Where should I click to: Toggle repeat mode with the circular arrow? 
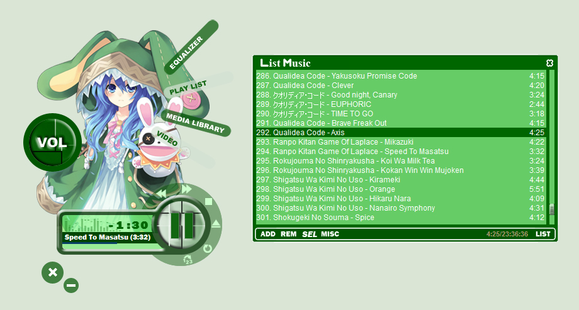coord(208,248)
